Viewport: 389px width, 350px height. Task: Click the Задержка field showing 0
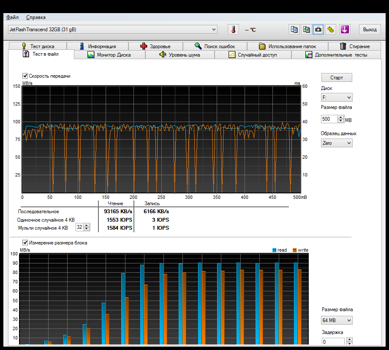click(333, 341)
